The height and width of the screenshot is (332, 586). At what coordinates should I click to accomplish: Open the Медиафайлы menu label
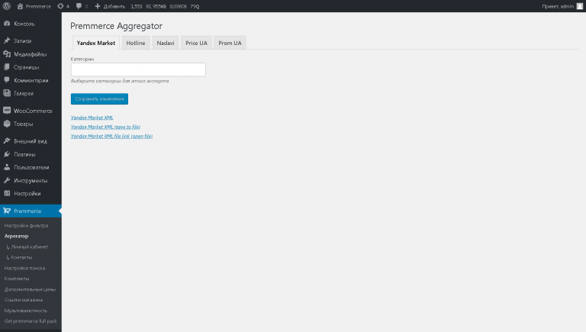click(x=31, y=54)
